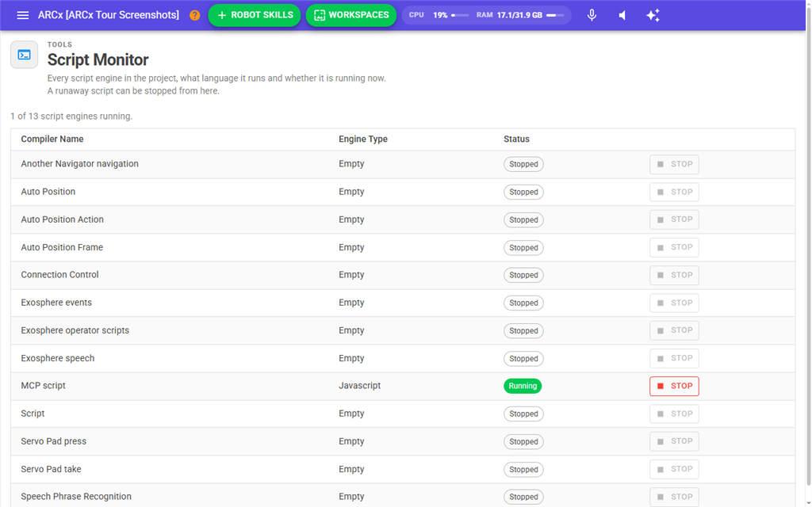Click the green Running status badge
812x507 pixels.
[523, 386]
